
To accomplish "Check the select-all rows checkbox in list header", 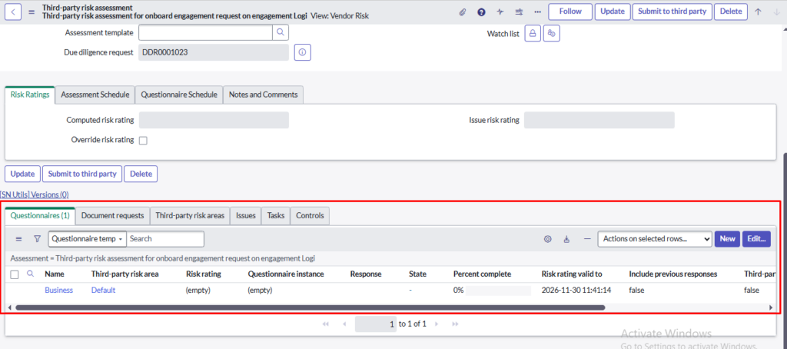I will tap(15, 274).
